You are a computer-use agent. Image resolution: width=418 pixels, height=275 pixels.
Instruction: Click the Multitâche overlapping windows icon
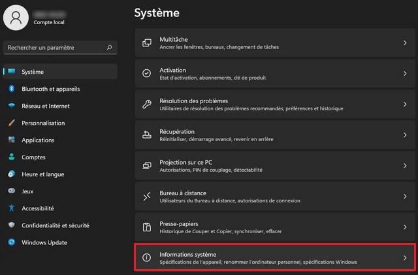click(146, 42)
